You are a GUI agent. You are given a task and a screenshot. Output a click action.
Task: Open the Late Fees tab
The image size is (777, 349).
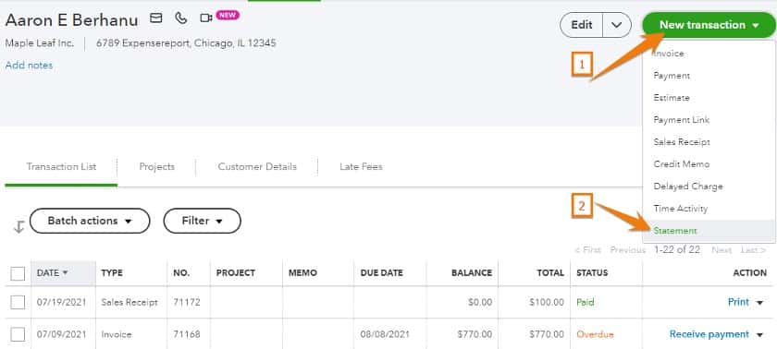click(361, 166)
